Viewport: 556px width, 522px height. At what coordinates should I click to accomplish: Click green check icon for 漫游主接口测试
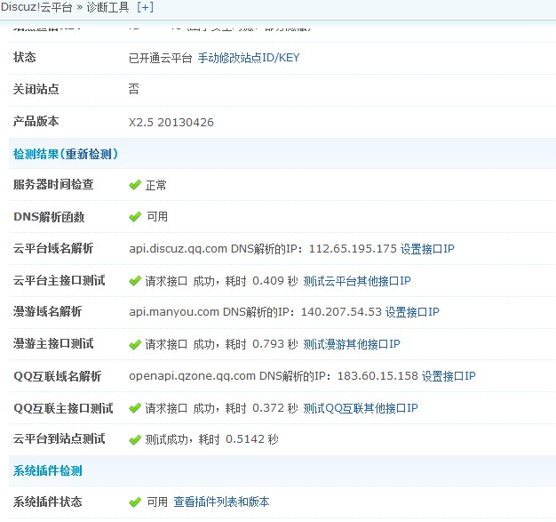[x=135, y=344]
